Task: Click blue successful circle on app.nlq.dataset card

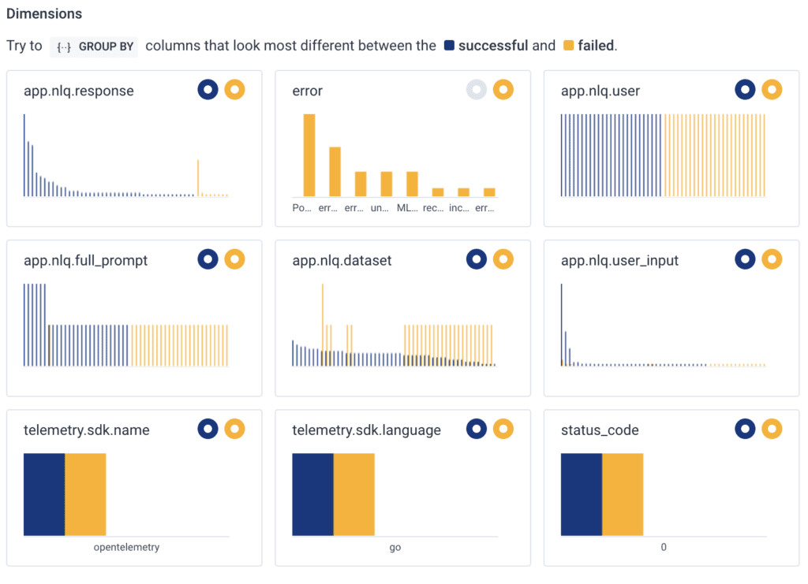Action: click(x=476, y=259)
